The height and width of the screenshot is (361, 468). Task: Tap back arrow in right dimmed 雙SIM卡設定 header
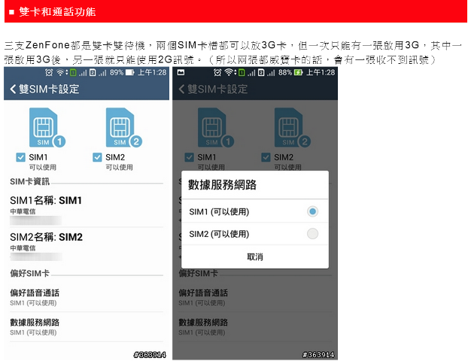click(x=181, y=89)
